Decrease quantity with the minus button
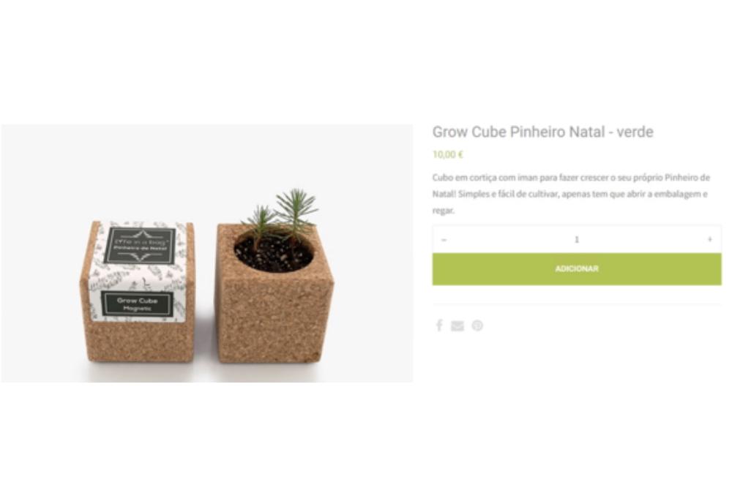Screen dimensions: 740x493 click(x=444, y=240)
